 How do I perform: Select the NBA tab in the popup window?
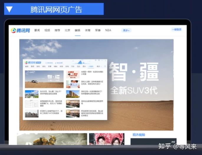55,66
